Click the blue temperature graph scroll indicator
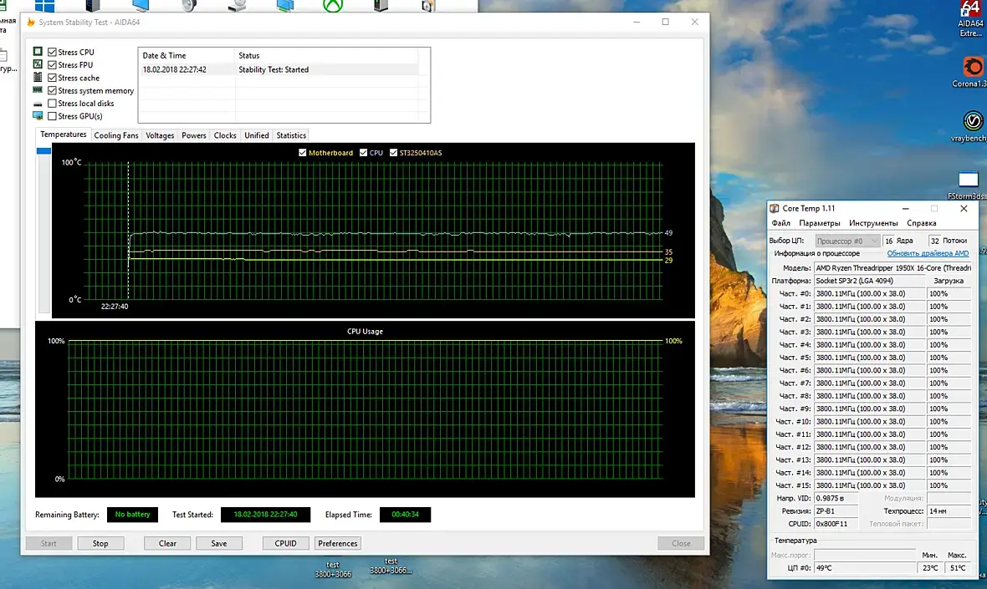Viewport: 987px width, 589px height. 43,151
